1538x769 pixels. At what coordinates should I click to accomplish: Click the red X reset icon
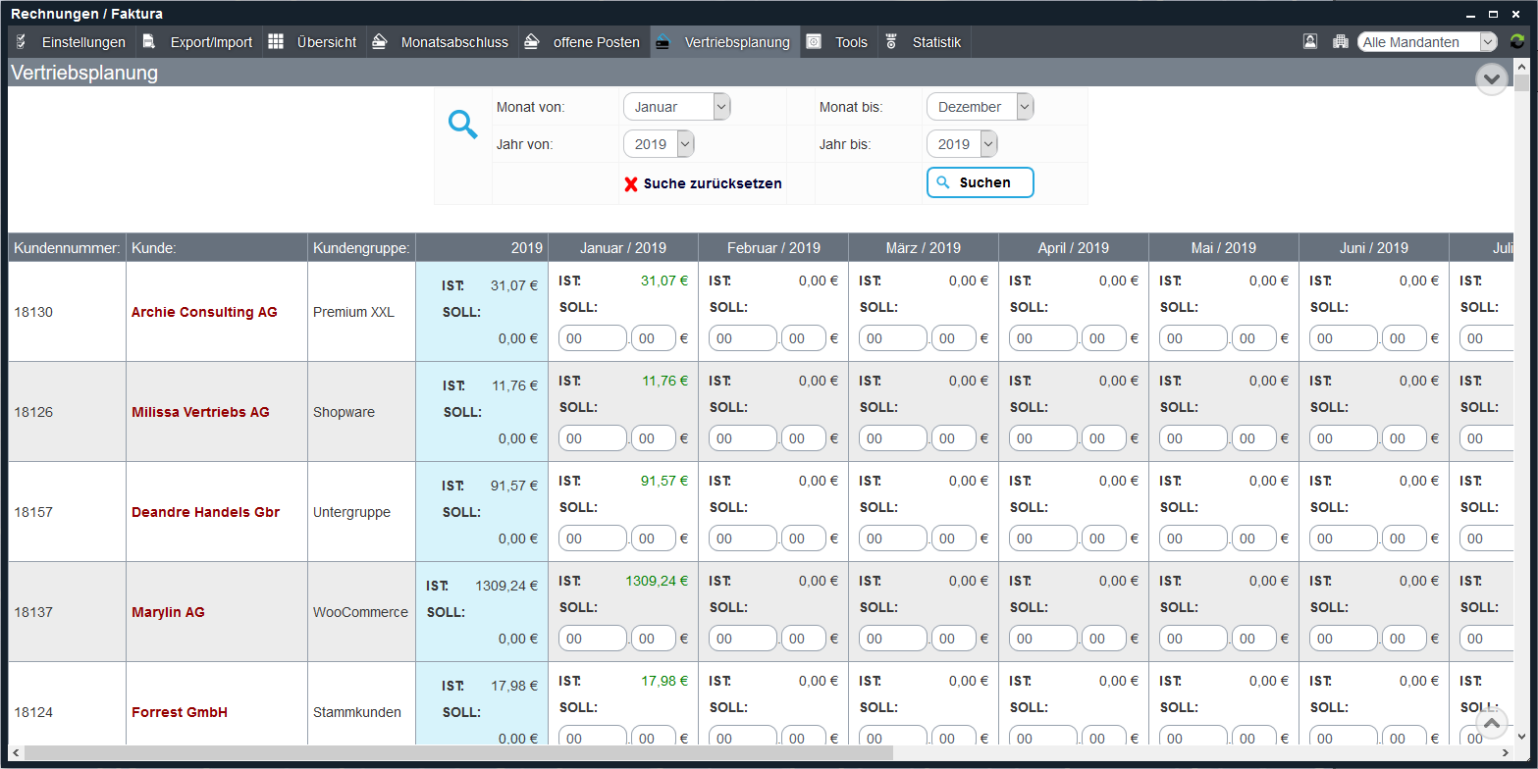coord(631,183)
